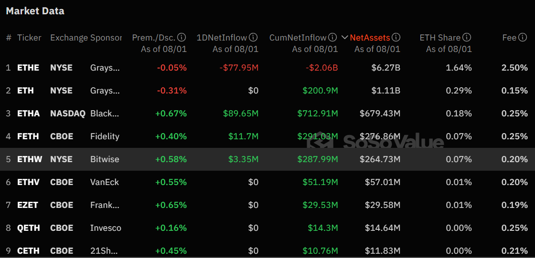This screenshot has width=535, height=258.
Task: Click the $89.65M inflow value
Action: (241, 113)
